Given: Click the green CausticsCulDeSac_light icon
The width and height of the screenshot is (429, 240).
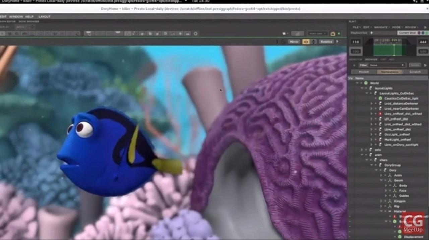Looking at the screenshot, I should (380, 98).
